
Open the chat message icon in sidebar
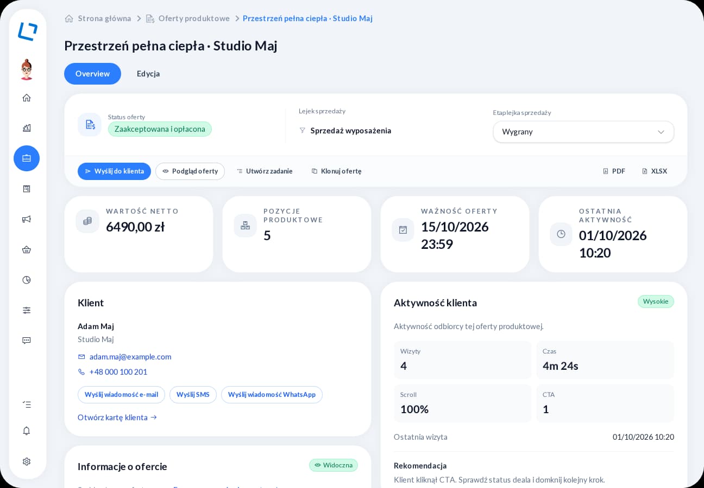[27, 341]
